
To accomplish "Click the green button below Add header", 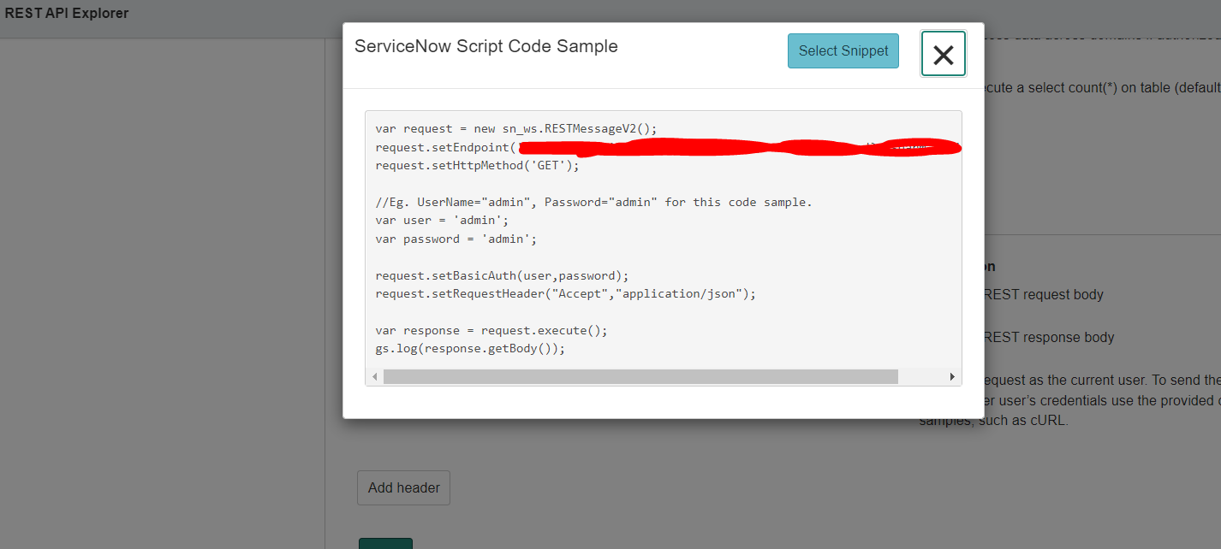I will pos(385,544).
